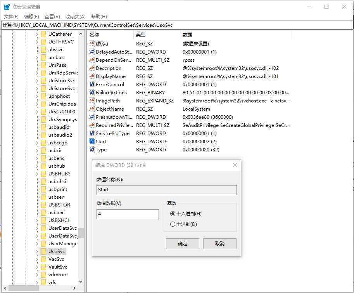Click the USBXHCI folder icon
Image resolution: width=354 pixels, height=293 pixels.
pos(43,220)
